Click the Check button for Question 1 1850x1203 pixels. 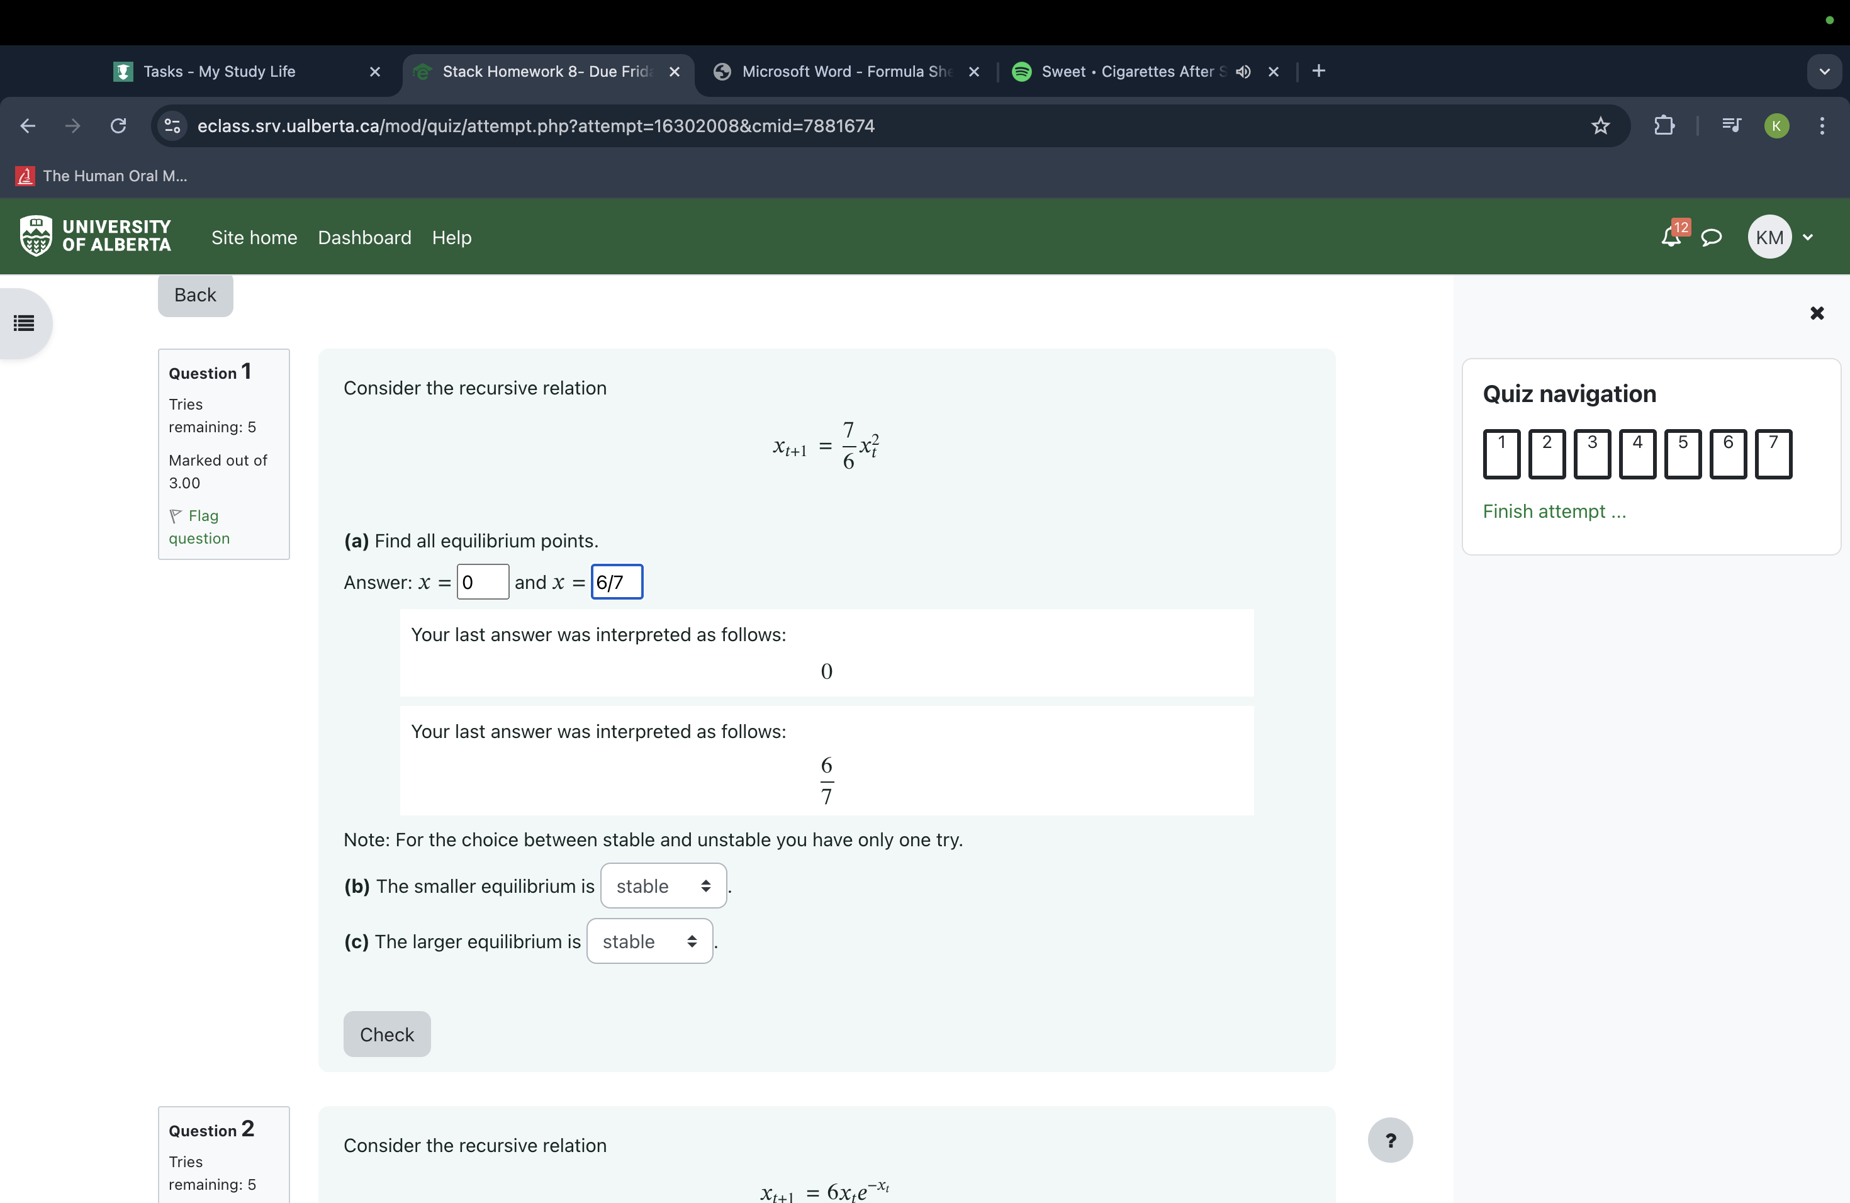click(x=387, y=1034)
